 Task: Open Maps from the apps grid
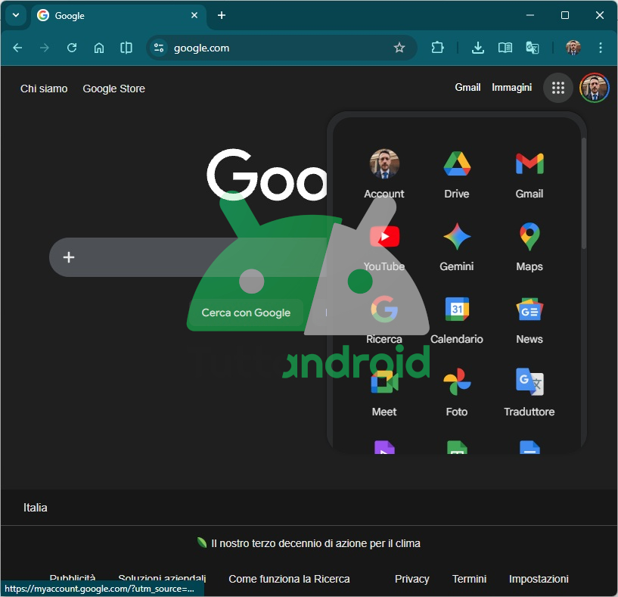pos(529,247)
